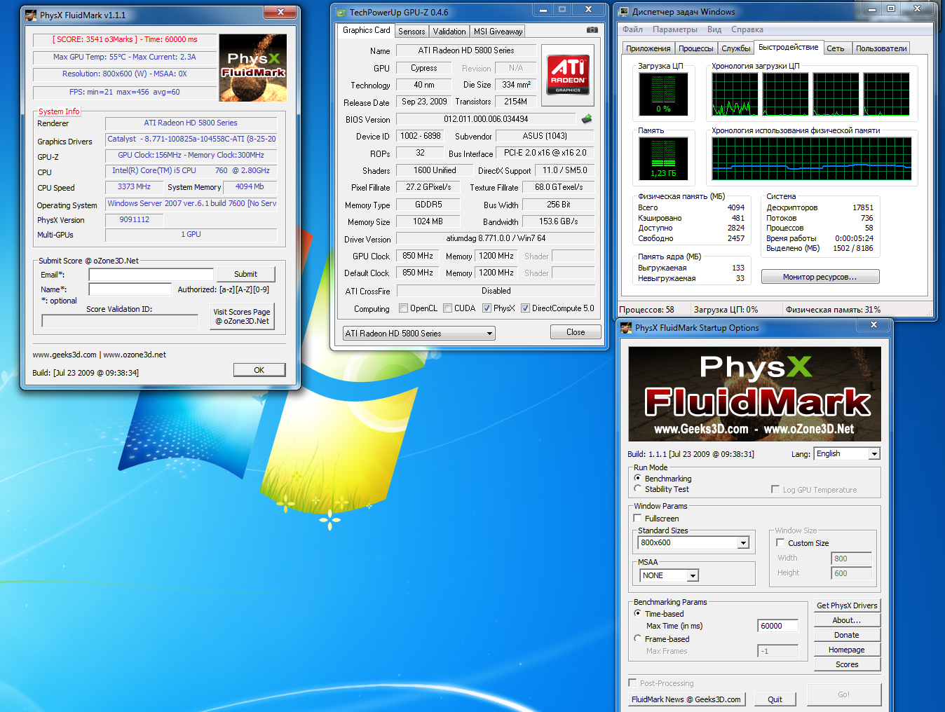Click the Scores button
This screenshot has height=712, width=945.
point(847,664)
